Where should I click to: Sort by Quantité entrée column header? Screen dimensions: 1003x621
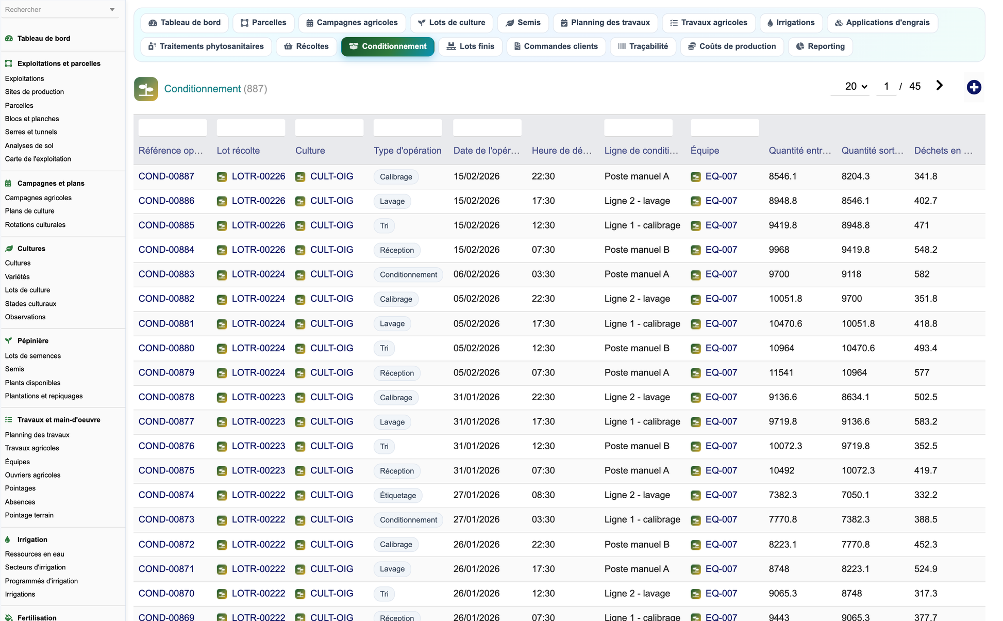tap(800, 151)
